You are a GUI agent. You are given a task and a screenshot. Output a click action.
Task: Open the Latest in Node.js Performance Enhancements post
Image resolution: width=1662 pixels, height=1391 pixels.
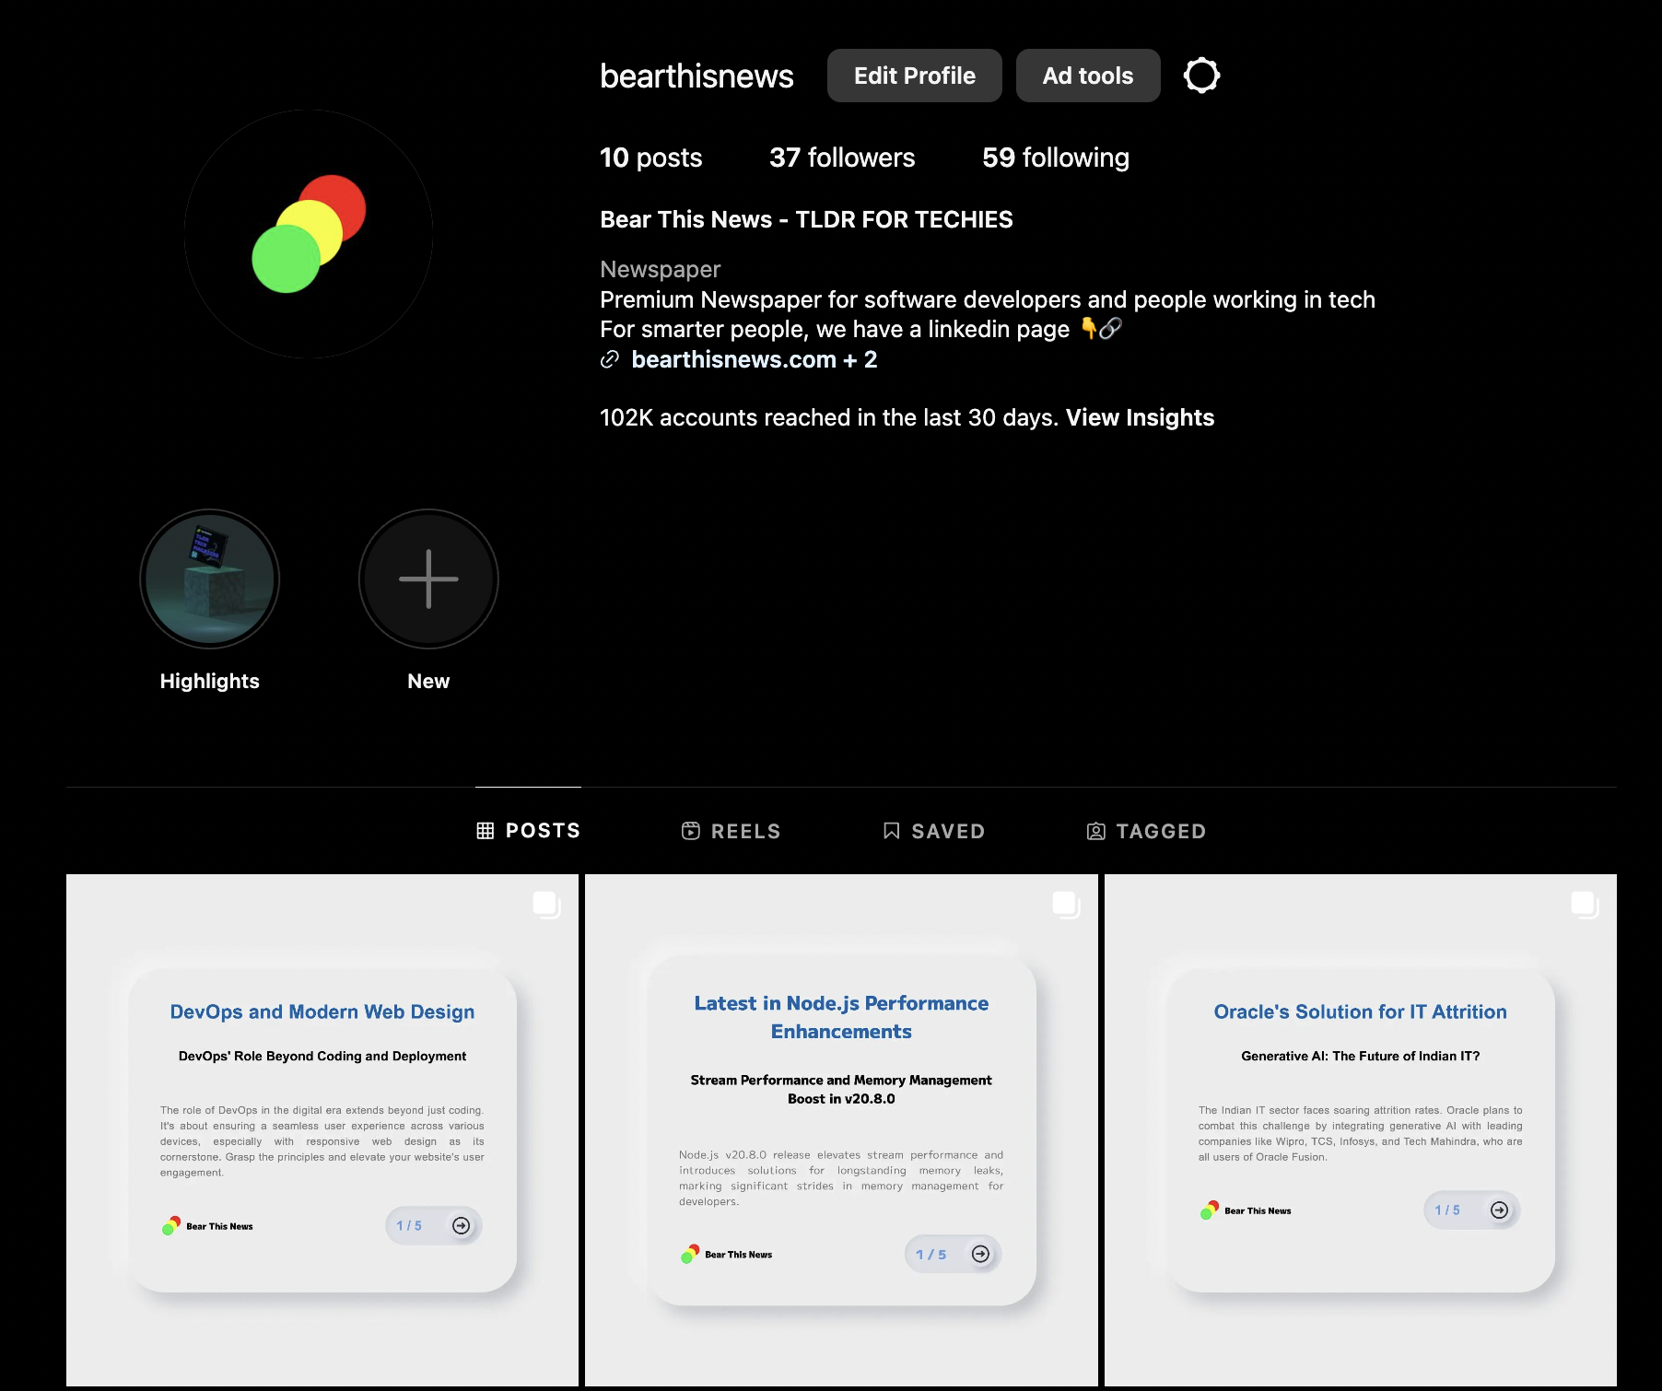point(841,1130)
